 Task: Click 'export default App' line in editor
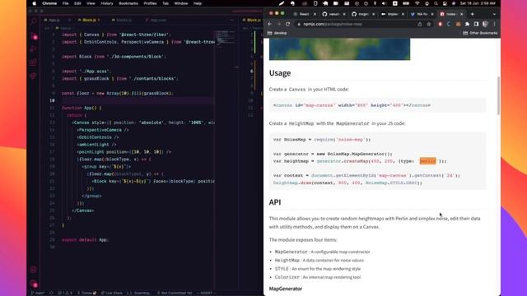(85, 240)
